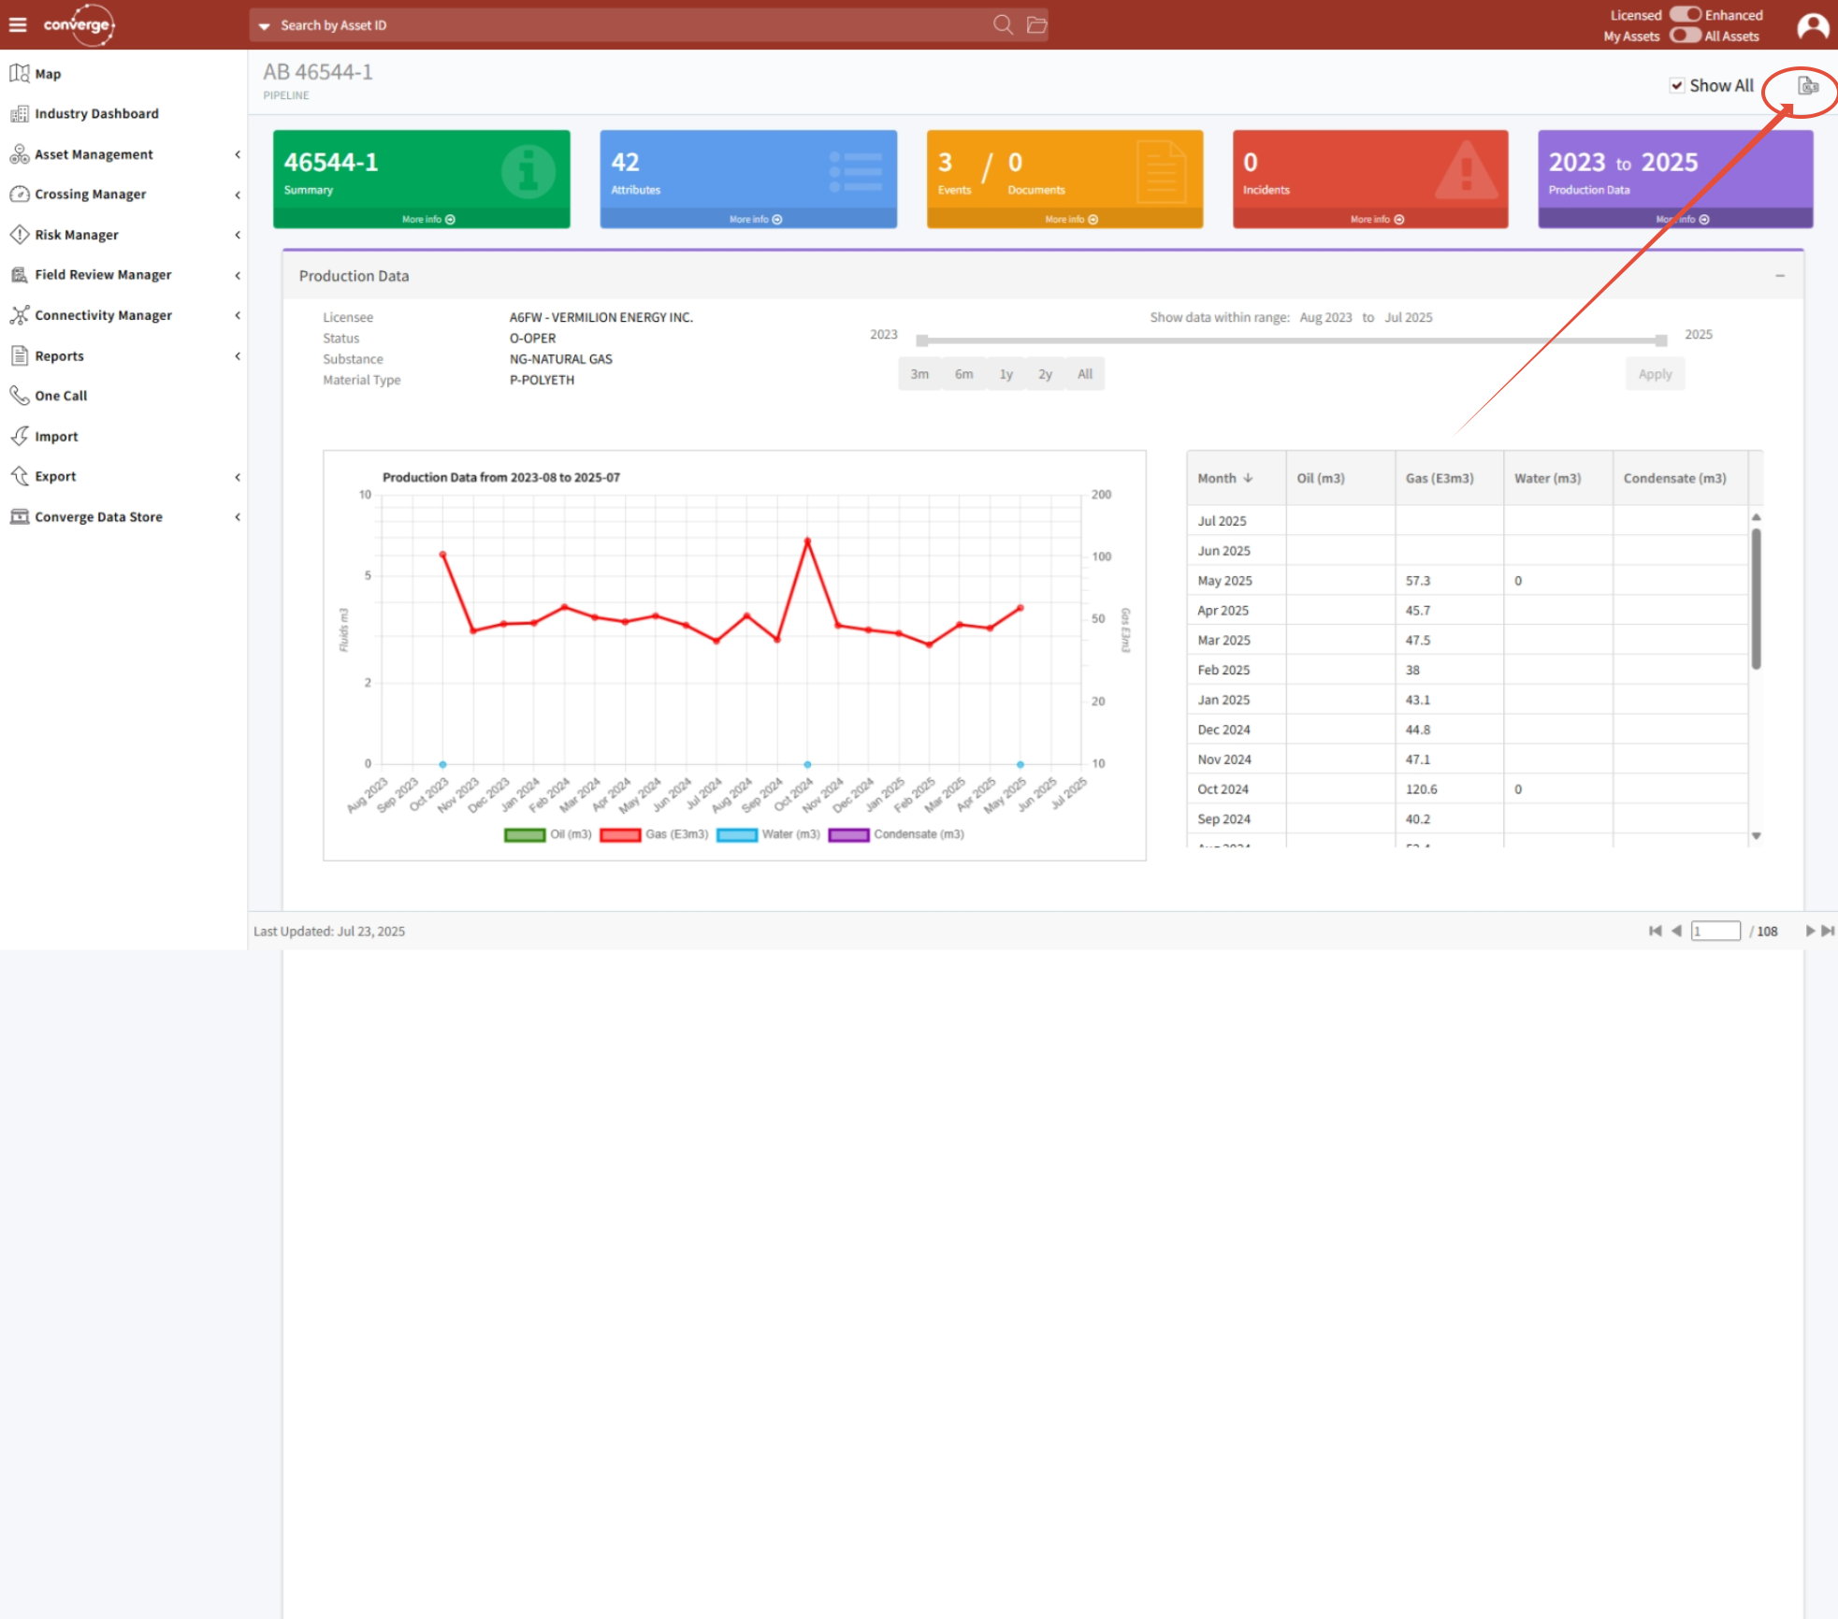Viewport: 1838px width, 1619px height.
Task: Open the user profile avatar
Action: (1813, 25)
